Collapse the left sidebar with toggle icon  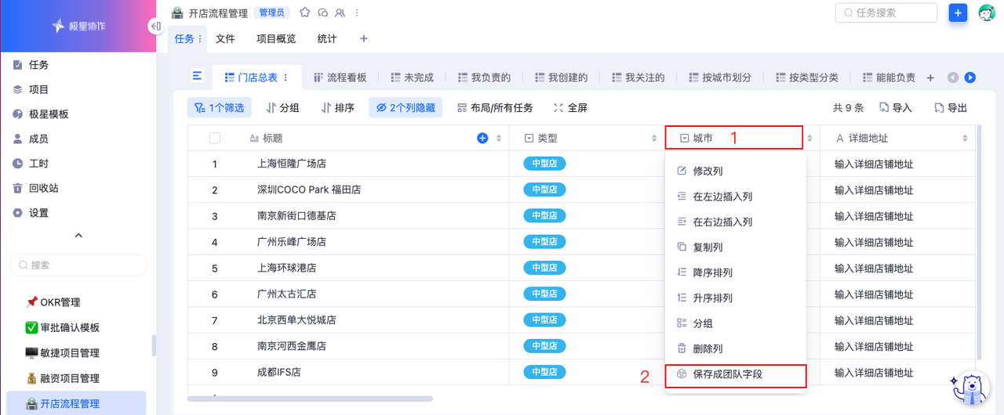tap(155, 26)
